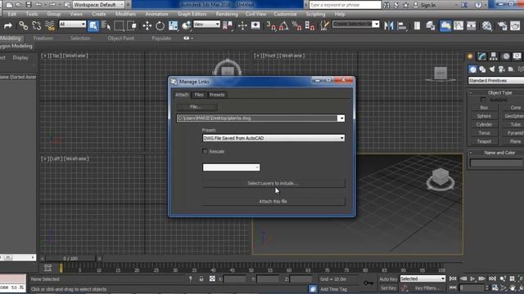Click the Select and Place tool
The width and height of the screenshot is (524, 294).
point(186,25)
